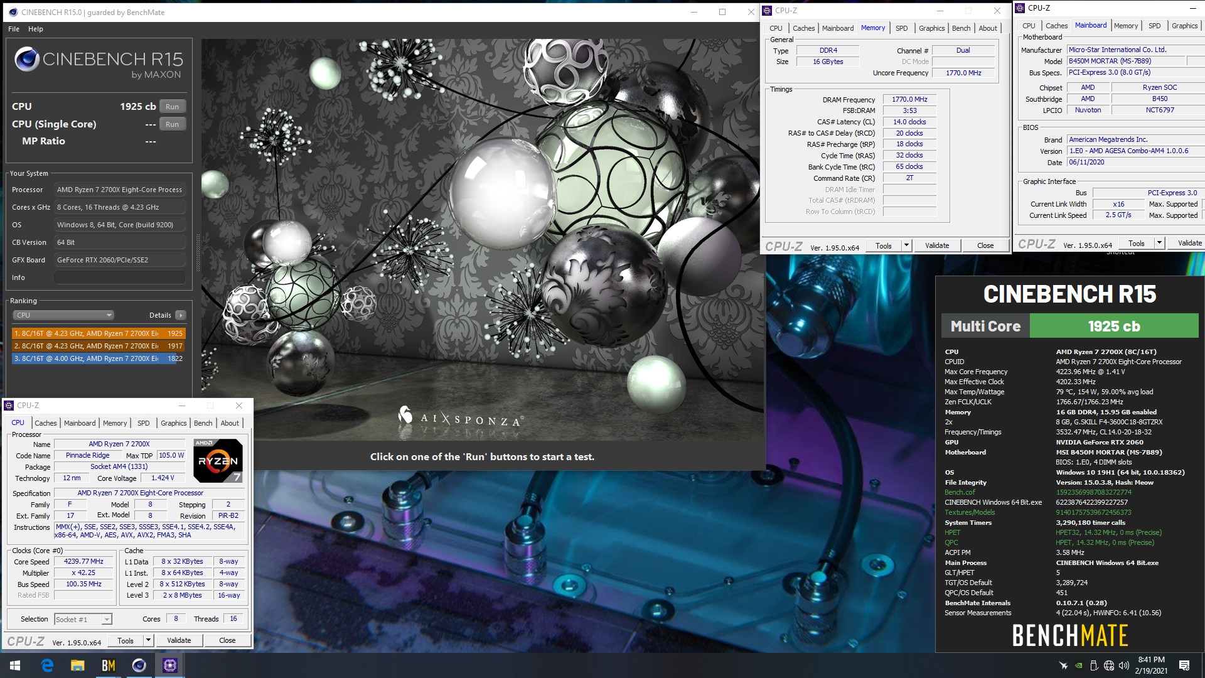Open the Start menu Windows icon
The height and width of the screenshot is (678, 1205).
click(x=15, y=665)
